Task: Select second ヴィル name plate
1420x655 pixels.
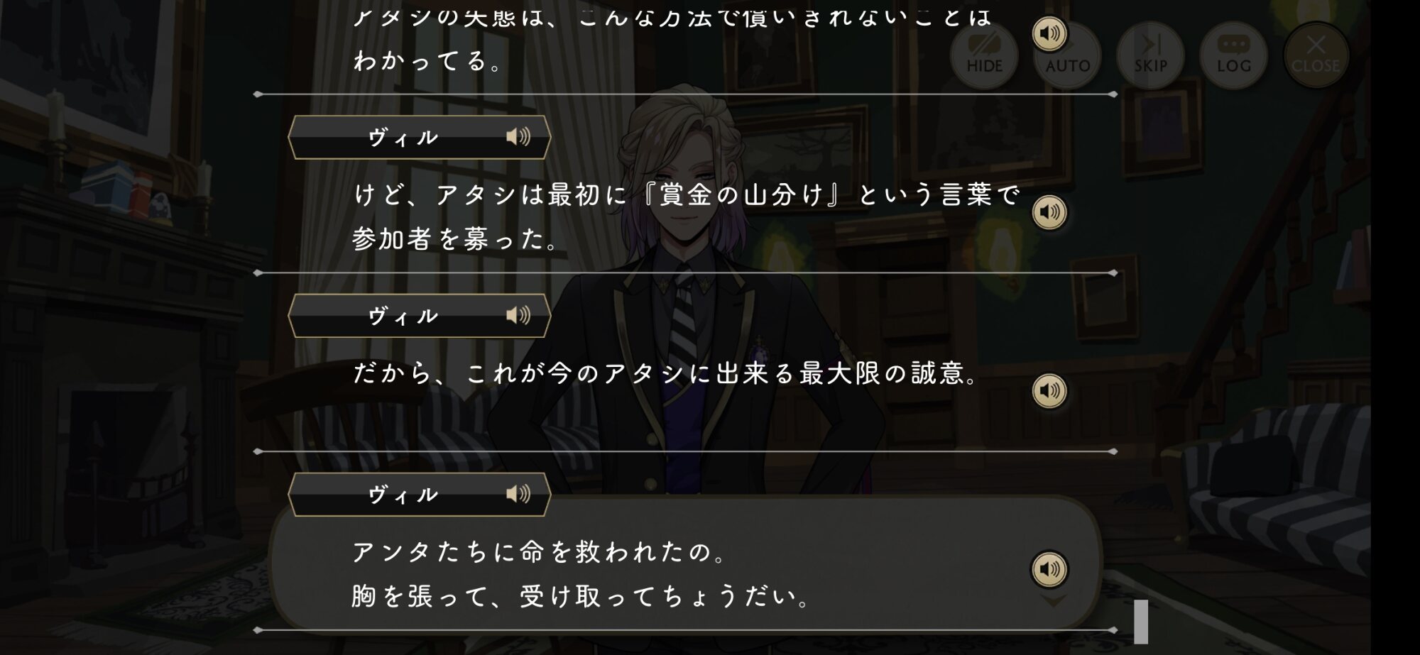Action: [420, 315]
